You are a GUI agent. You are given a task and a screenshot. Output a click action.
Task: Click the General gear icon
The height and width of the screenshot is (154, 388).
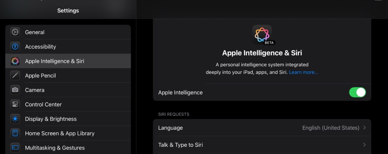(x=15, y=32)
